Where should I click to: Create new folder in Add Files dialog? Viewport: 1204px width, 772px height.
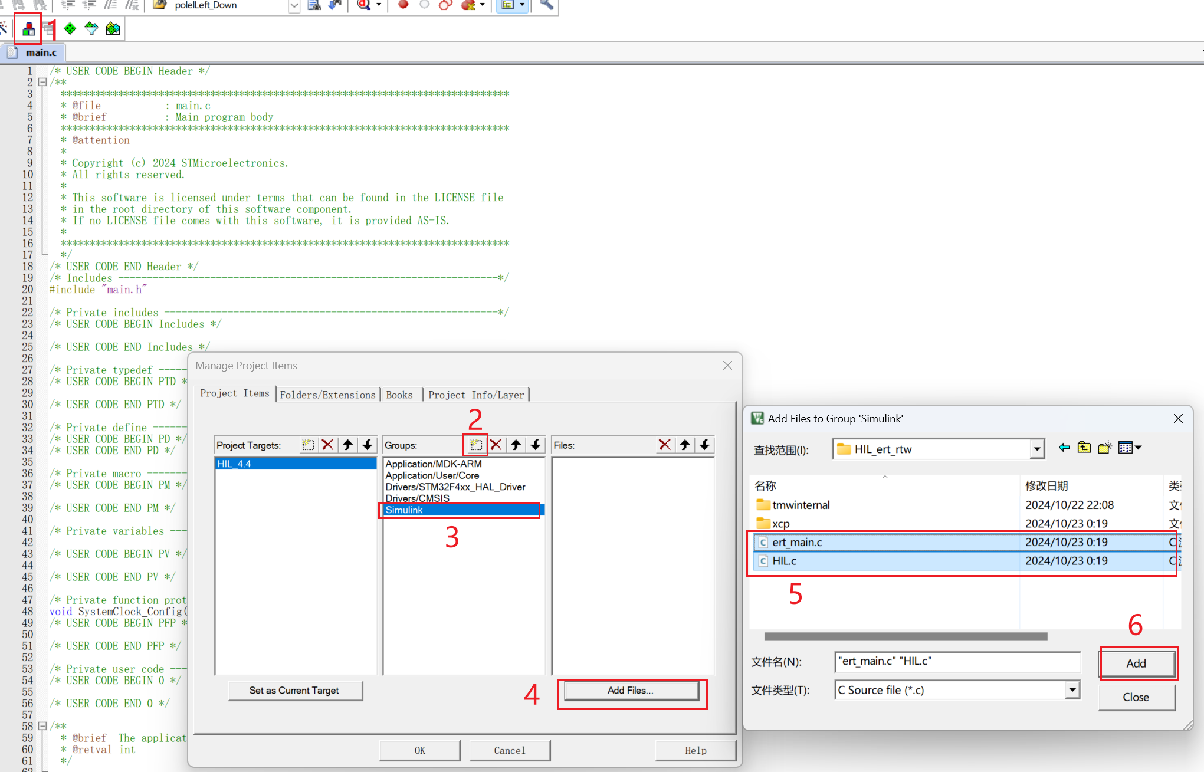(1105, 448)
